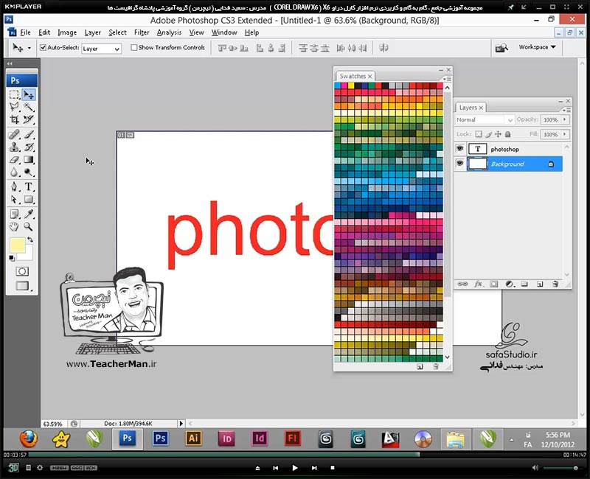Open the Opacity slider arrow
This screenshot has height=479, width=590.
point(564,119)
